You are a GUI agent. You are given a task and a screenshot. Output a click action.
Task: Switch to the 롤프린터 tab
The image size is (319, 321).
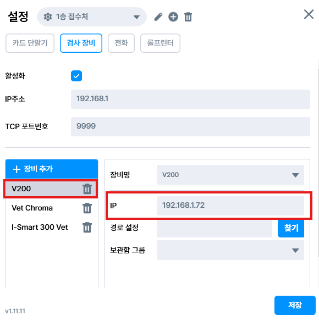click(x=160, y=43)
